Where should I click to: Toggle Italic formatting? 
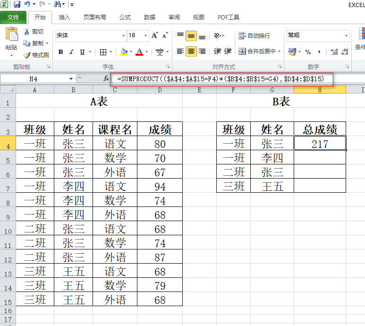click(x=71, y=52)
